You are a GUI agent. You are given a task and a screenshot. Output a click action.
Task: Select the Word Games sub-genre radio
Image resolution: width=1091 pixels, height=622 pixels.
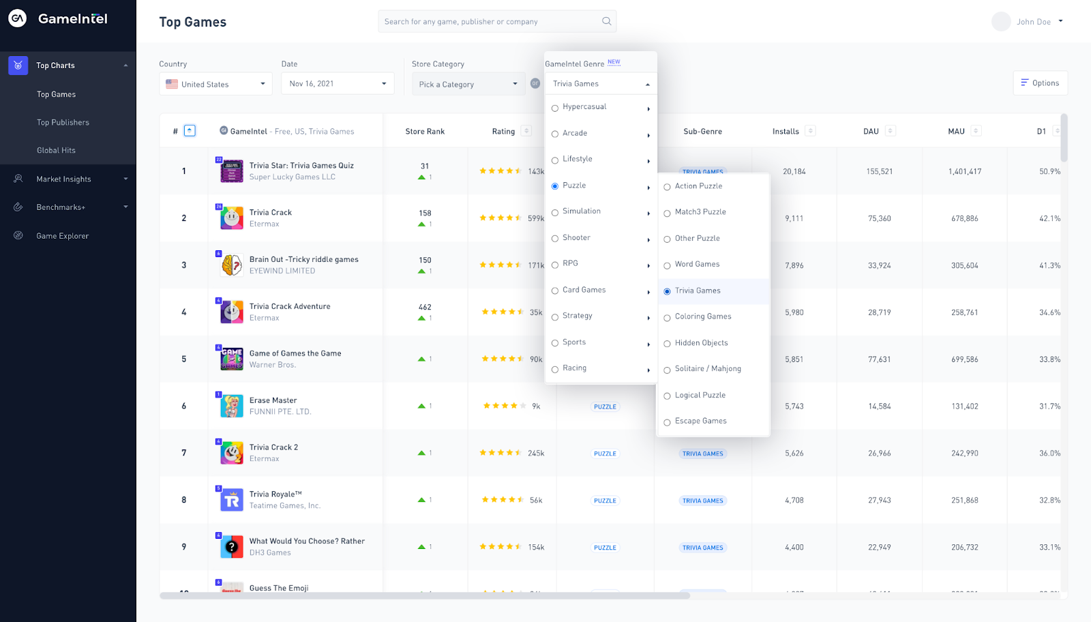click(x=668, y=265)
